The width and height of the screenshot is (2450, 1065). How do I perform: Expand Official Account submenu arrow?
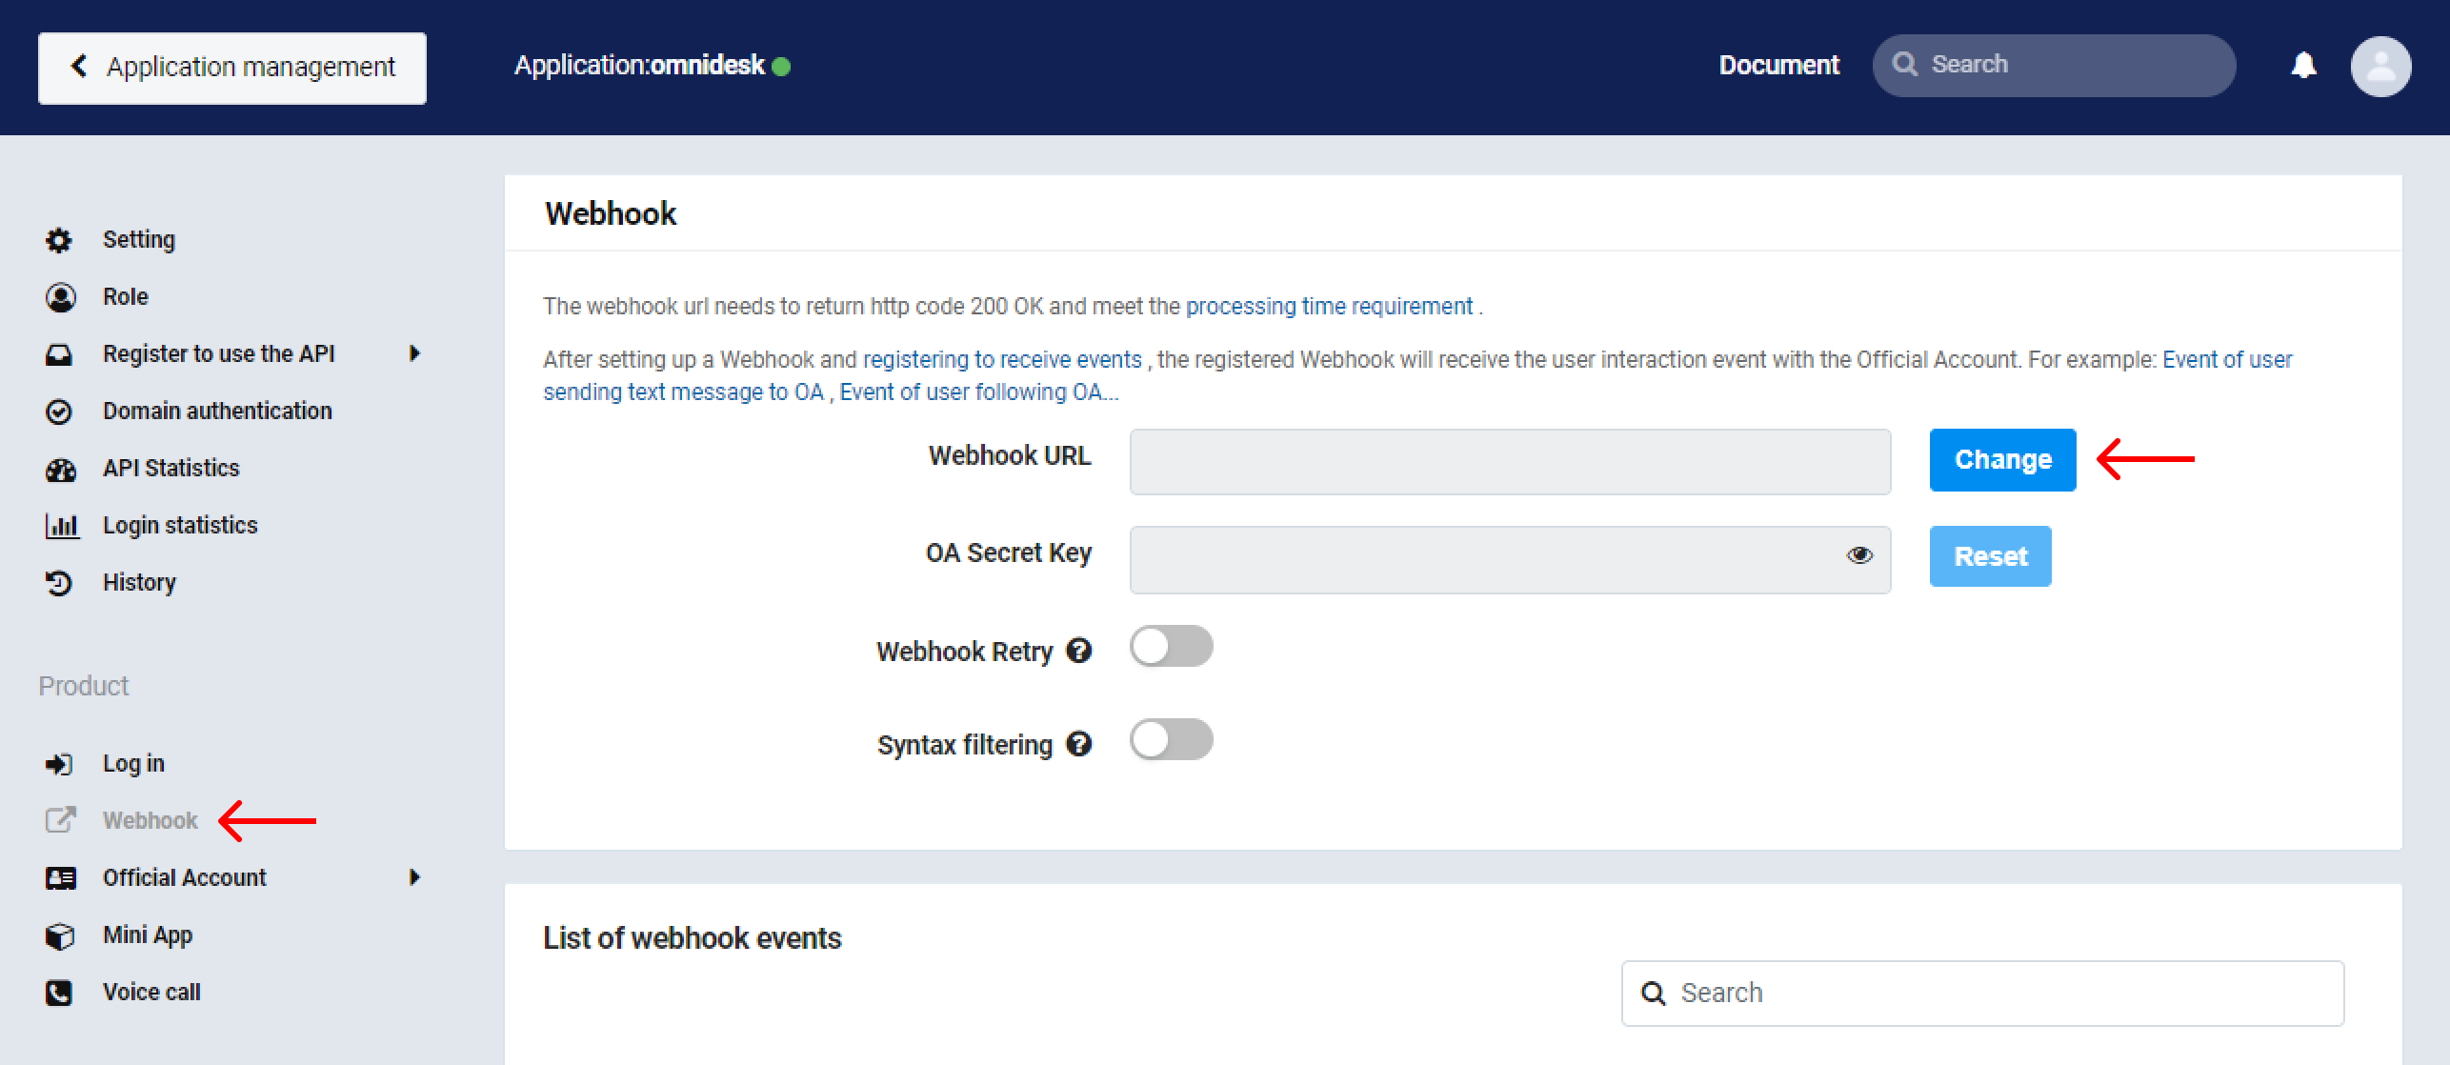click(414, 877)
